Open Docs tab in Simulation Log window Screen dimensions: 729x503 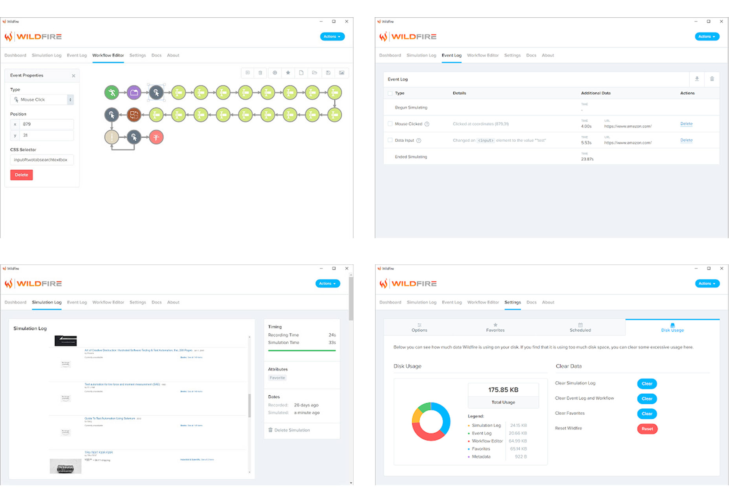click(156, 303)
